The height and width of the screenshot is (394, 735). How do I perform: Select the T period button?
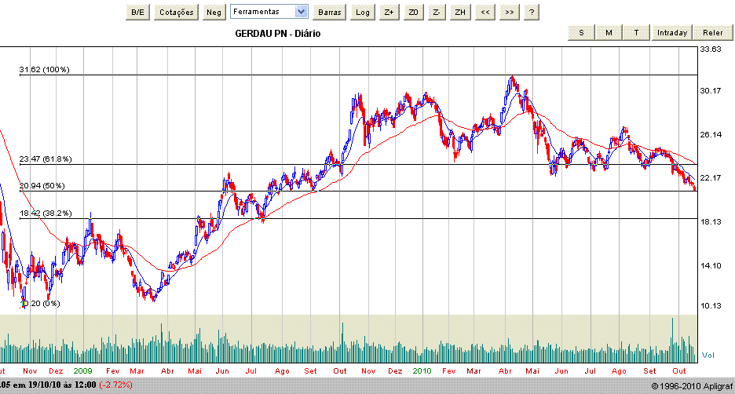coord(637,33)
